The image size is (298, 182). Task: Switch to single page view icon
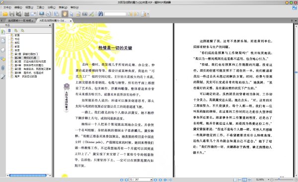235,180
